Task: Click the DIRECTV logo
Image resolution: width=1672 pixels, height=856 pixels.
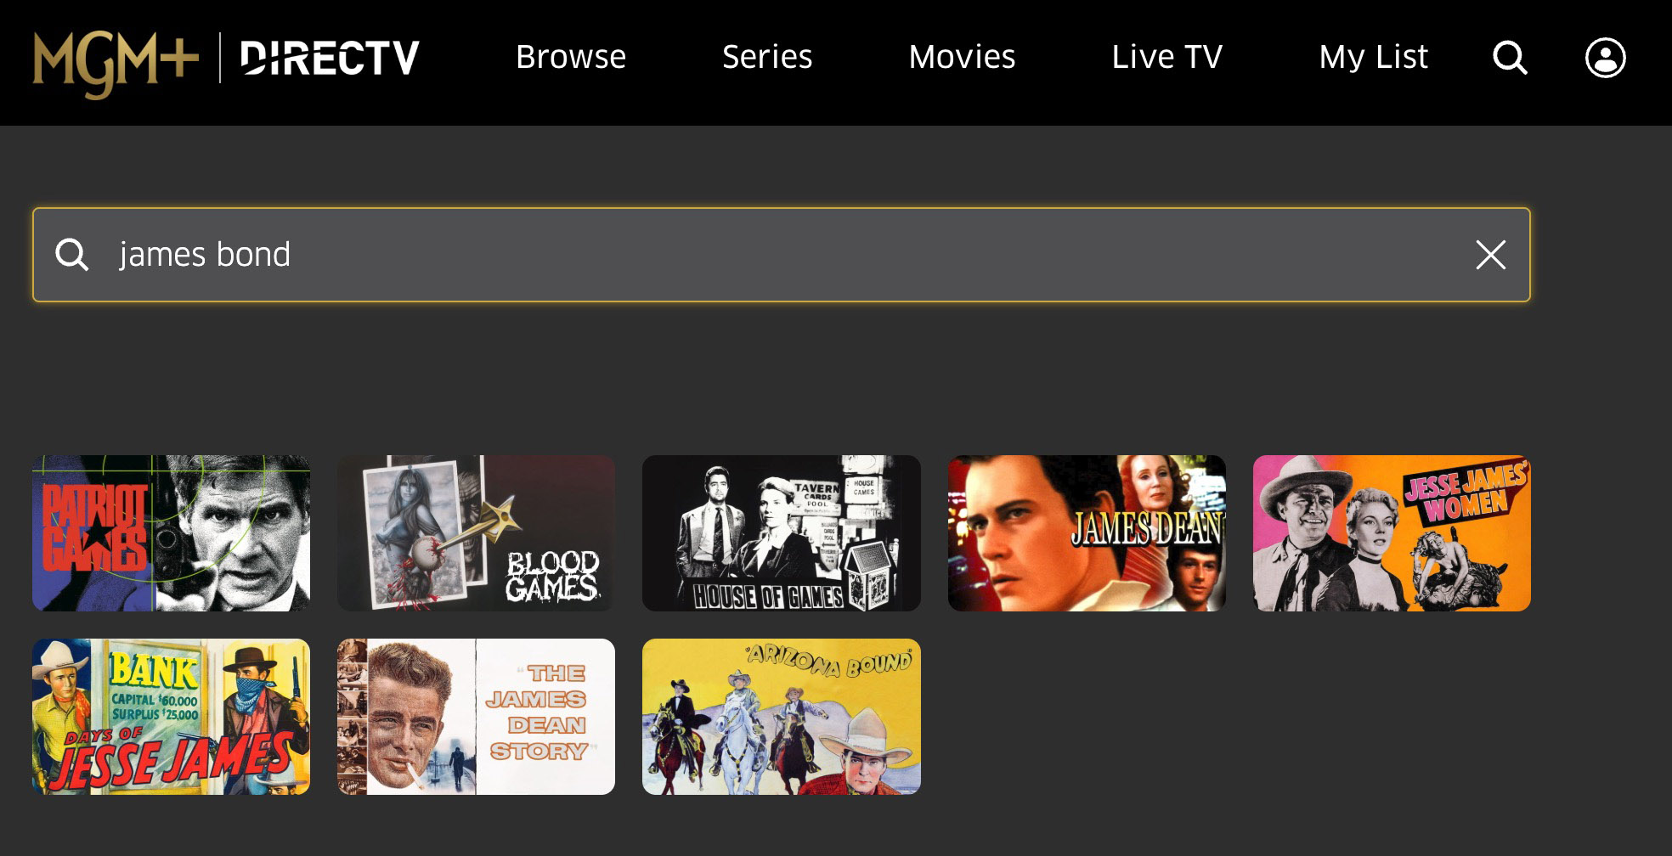Action: [330, 58]
